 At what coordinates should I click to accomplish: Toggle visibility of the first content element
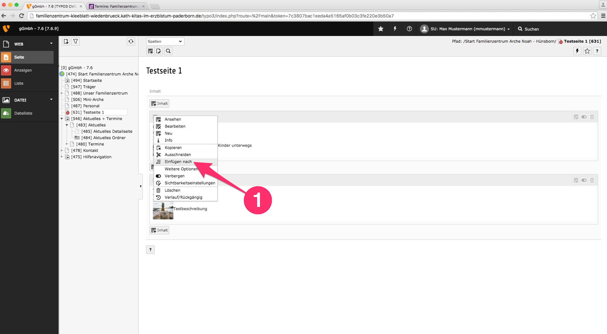pyautogui.click(x=584, y=117)
